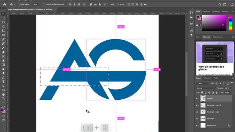Open the Opacity slider dropdown arrow
Viewport: 235px width, 132px height.
(231, 88)
